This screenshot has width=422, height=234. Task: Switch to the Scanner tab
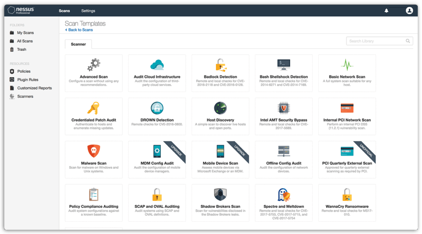[78, 44]
